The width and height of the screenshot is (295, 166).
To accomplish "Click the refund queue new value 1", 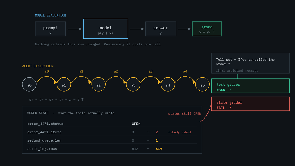I will 157,140.
